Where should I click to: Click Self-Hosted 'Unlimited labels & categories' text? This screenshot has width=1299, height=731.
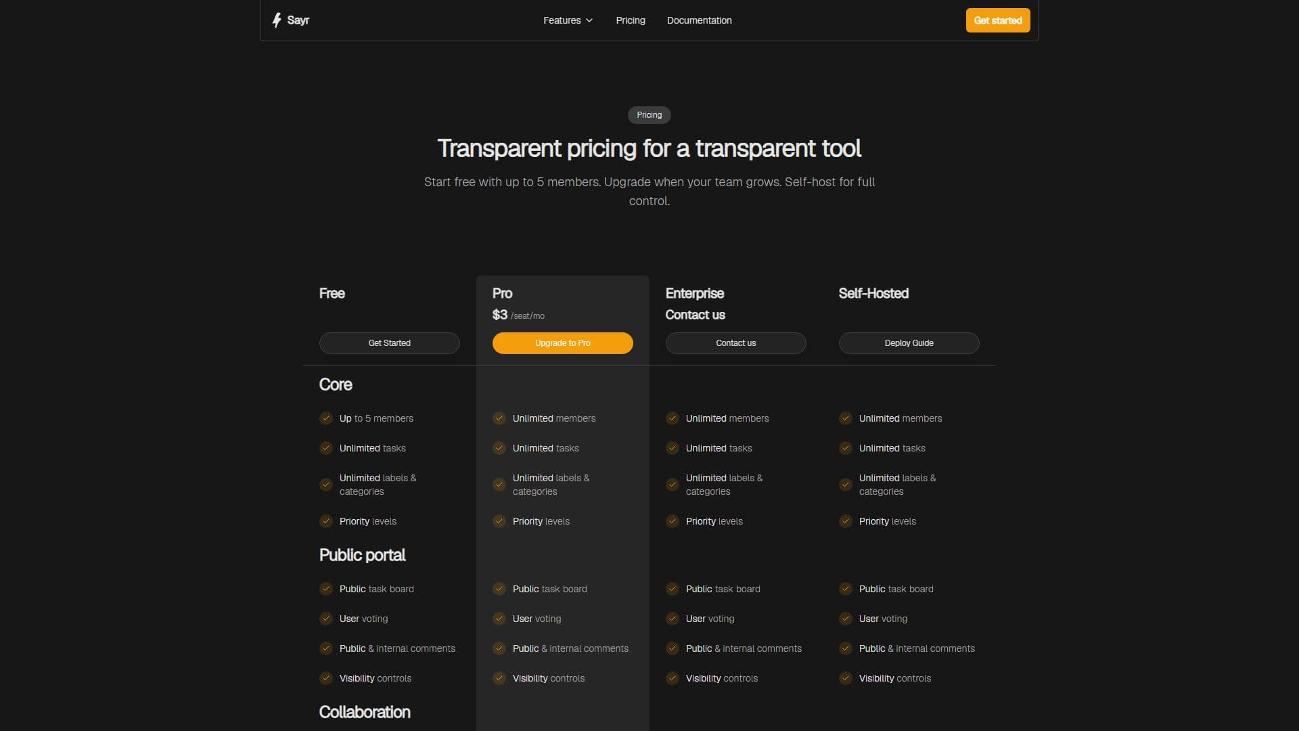897,485
